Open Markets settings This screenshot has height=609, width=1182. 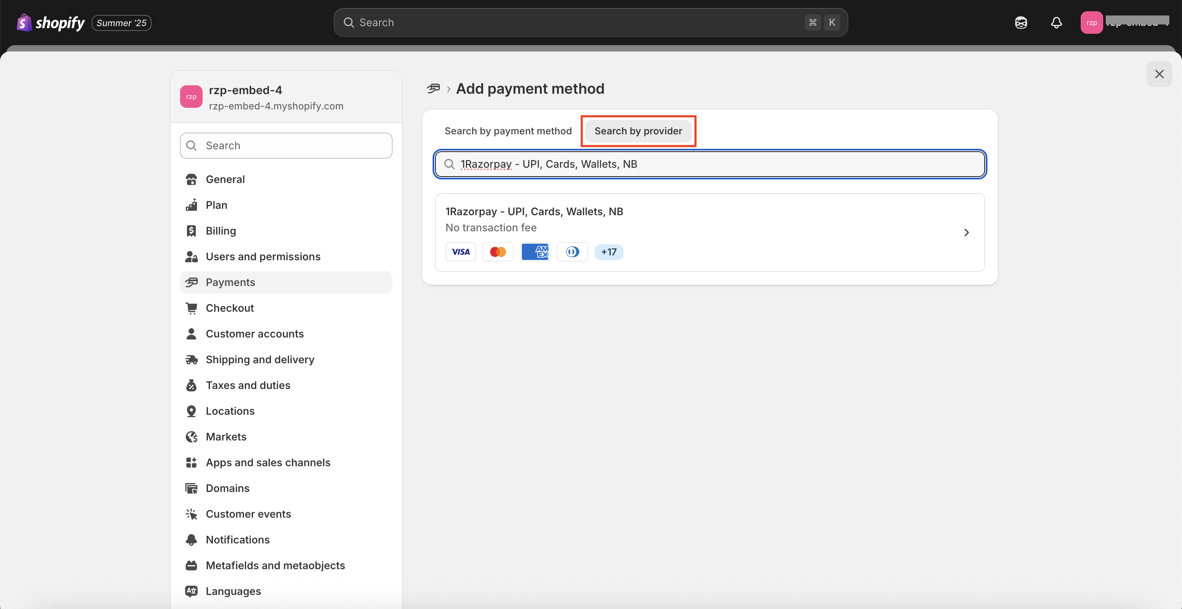click(286, 436)
